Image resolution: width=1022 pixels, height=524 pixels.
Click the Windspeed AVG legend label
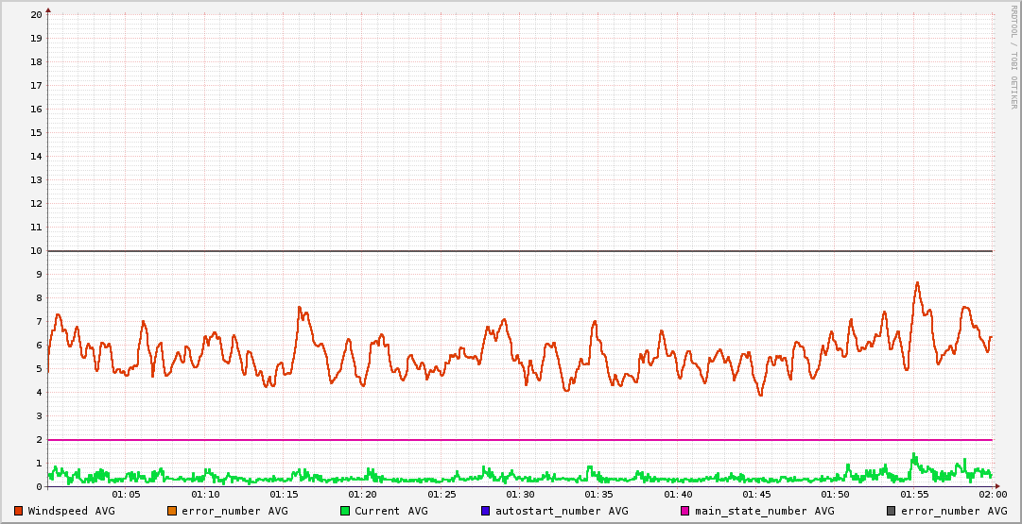[x=71, y=511]
